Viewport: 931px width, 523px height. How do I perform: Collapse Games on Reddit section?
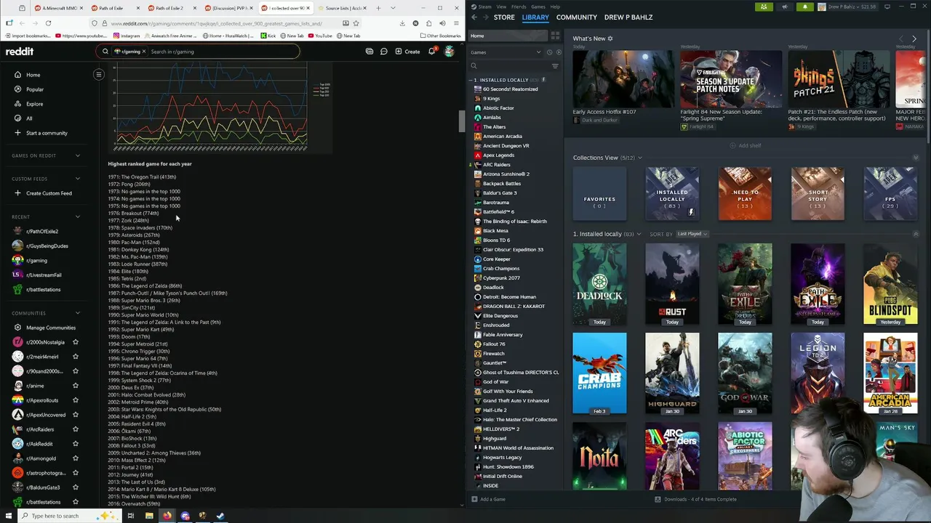(78, 155)
